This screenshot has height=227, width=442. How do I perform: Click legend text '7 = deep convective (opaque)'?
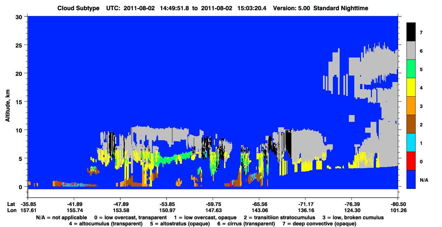click(320, 224)
